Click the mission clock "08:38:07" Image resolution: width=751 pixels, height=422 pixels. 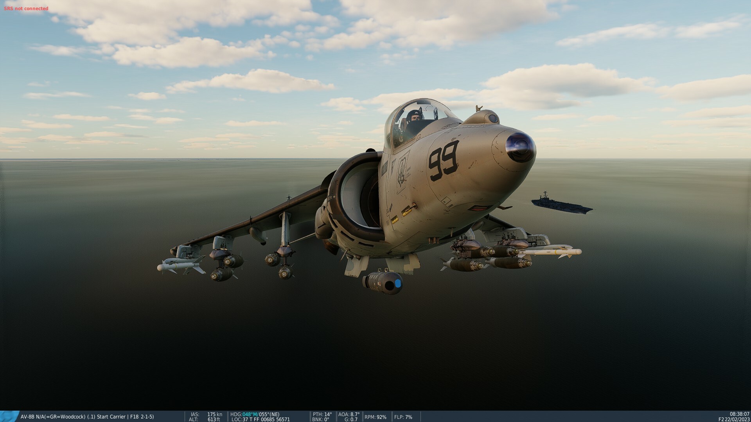tap(739, 414)
